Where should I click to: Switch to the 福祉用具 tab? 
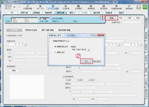tap(97, 13)
